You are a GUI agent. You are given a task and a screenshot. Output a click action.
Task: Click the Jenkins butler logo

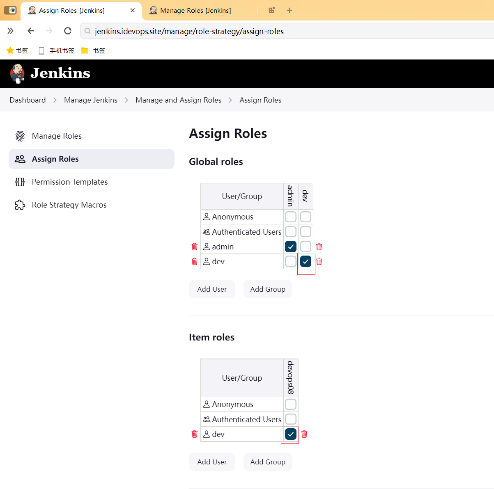17,74
